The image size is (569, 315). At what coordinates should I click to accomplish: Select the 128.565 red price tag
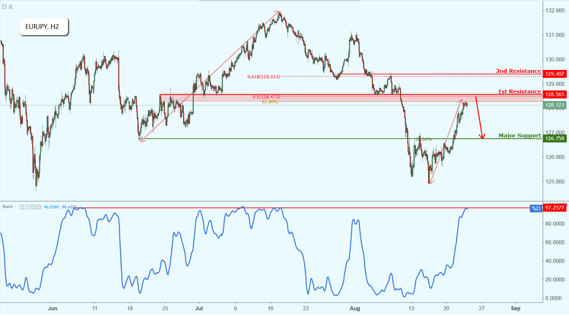coord(555,94)
